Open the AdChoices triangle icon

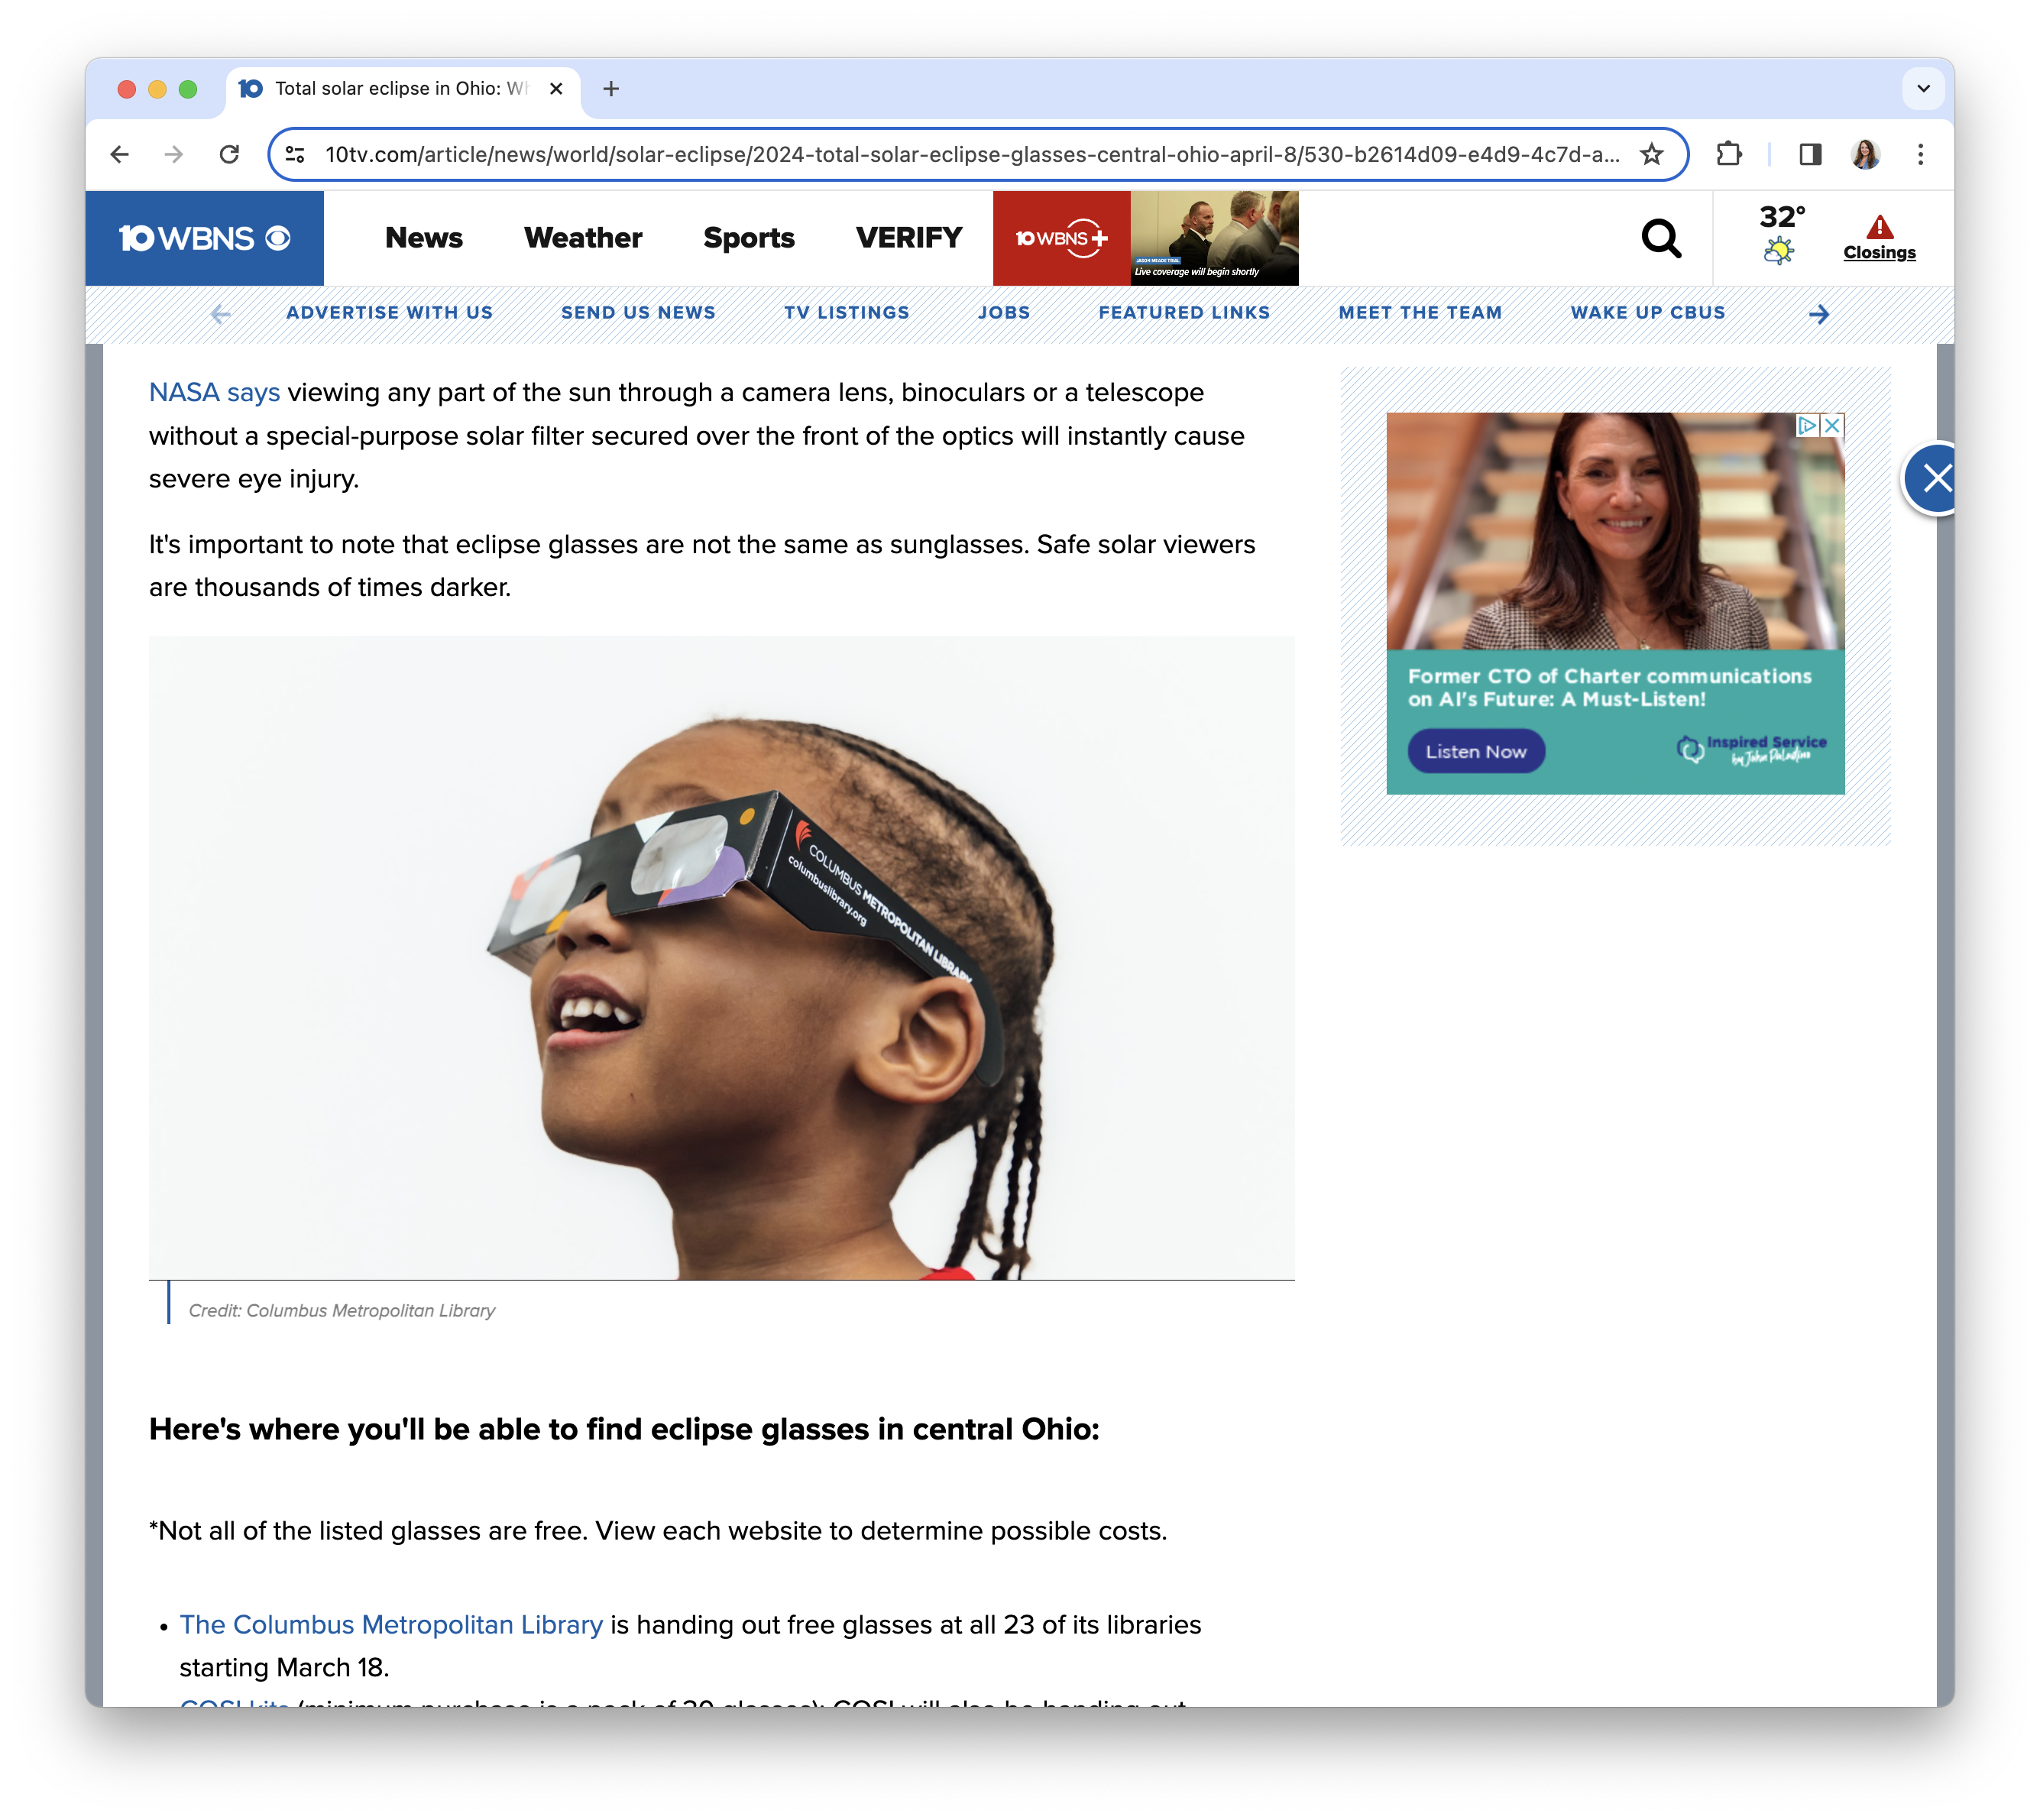click(x=1807, y=425)
